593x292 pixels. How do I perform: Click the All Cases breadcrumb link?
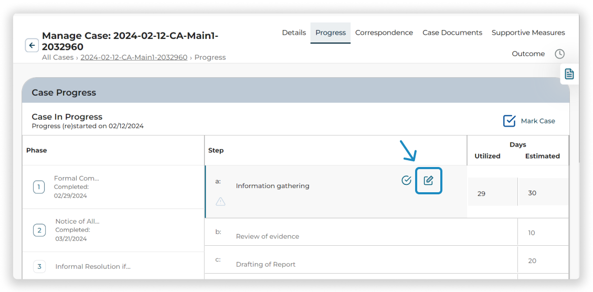(x=58, y=57)
